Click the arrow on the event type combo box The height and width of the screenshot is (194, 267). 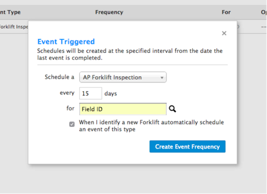coord(162,78)
